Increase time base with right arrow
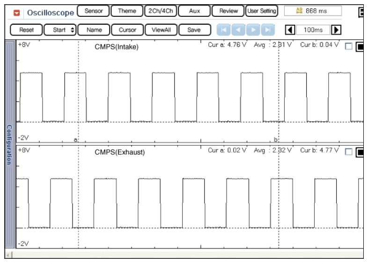The height and width of the screenshot is (263, 368). pos(336,30)
